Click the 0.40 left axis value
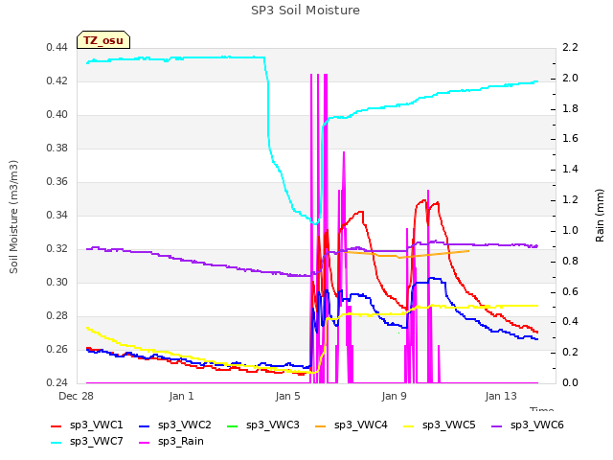Viewport: 613px width, 460px height. pos(57,115)
